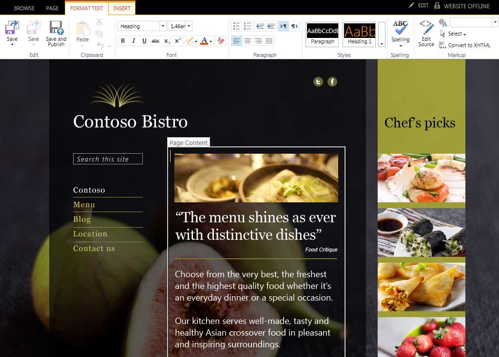Apply the Paragraph style

(323, 35)
